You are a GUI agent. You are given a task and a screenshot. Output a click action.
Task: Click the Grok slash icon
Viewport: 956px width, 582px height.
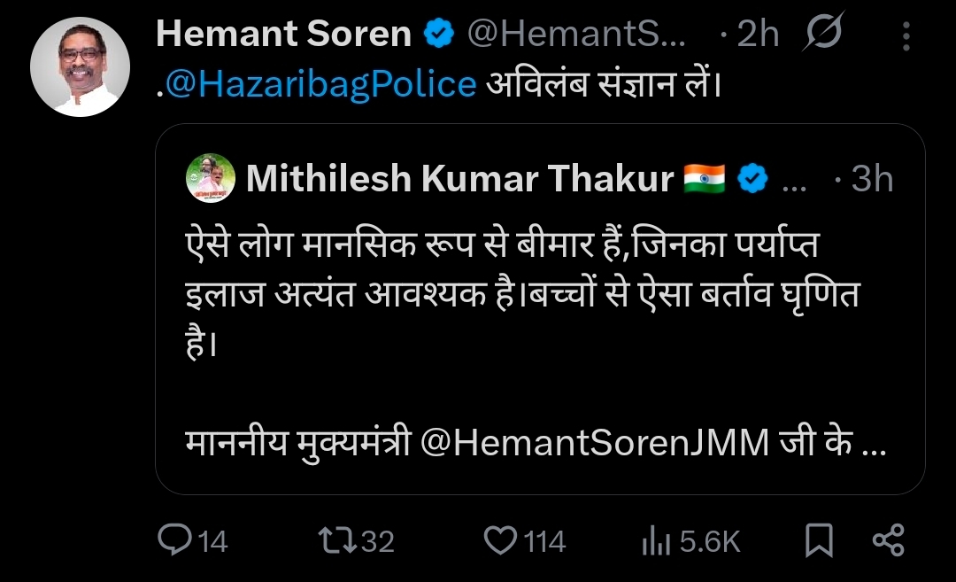click(826, 34)
